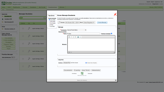Click the Adiestramientos button
This screenshot has height=92, width=164.
(x=96, y=70)
